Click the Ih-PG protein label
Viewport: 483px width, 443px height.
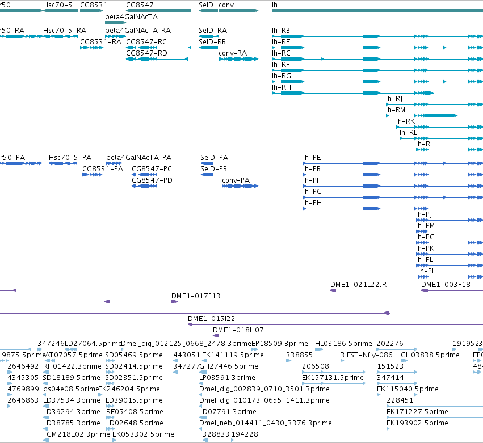click(312, 192)
